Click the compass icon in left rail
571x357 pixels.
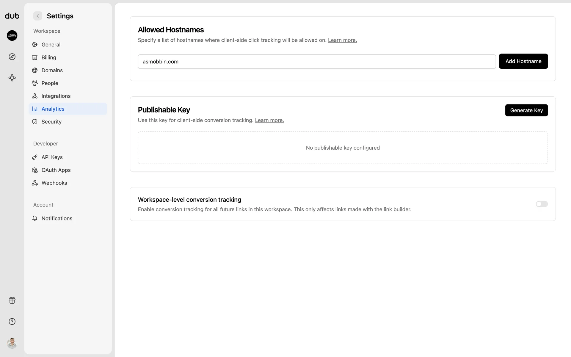point(12,57)
